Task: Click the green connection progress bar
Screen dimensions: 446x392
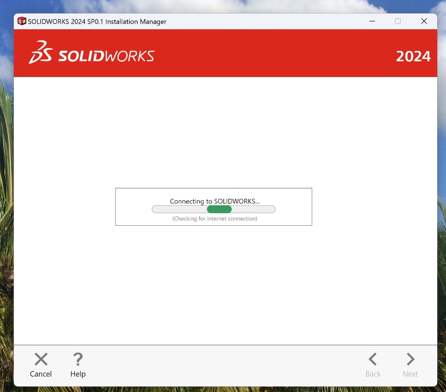Action: click(214, 209)
